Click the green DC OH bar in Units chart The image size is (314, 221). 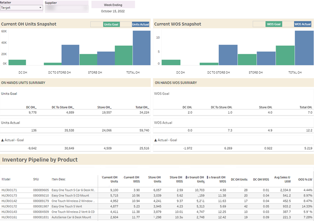pyautogui.click(x=17, y=62)
